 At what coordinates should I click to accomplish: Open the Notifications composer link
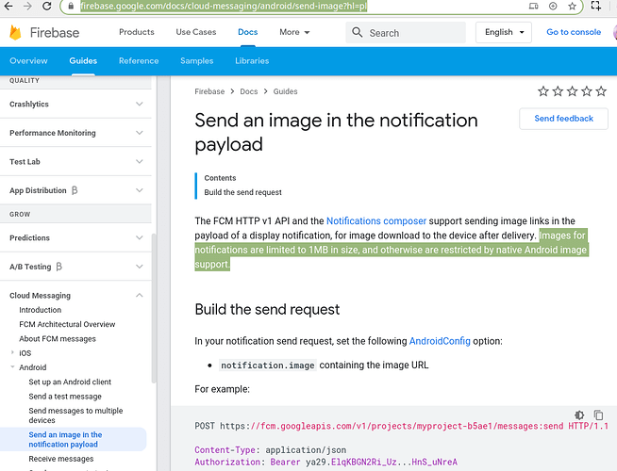click(376, 220)
